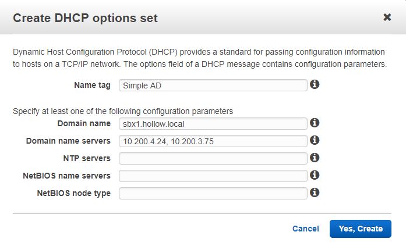
Task: Click the NTP servers info icon
Action: (x=315, y=158)
